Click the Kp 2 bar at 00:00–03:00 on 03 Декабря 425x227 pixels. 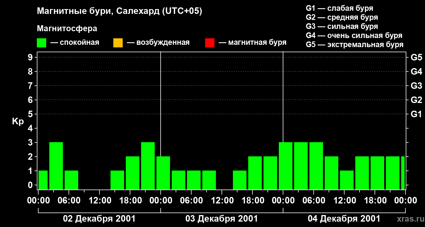point(163,173)
